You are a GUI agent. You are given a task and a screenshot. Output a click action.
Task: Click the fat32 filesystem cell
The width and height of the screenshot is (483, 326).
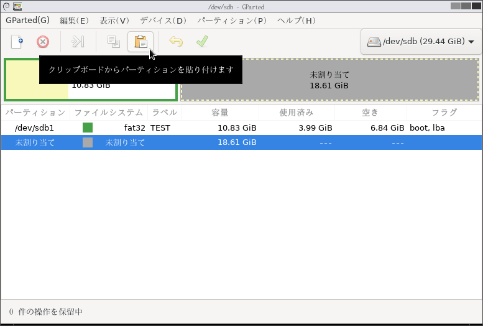[135, 128]
